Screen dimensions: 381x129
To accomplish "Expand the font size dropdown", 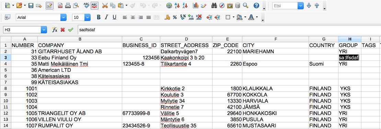I will (88, 17).
